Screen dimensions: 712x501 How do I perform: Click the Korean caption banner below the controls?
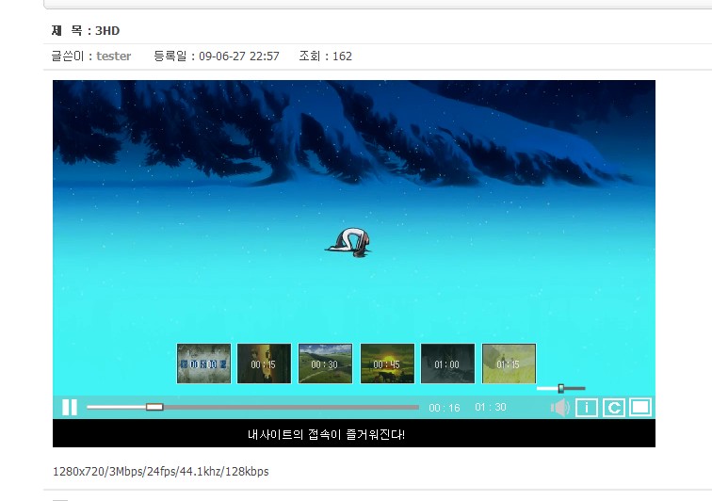(x=326, y=435)
